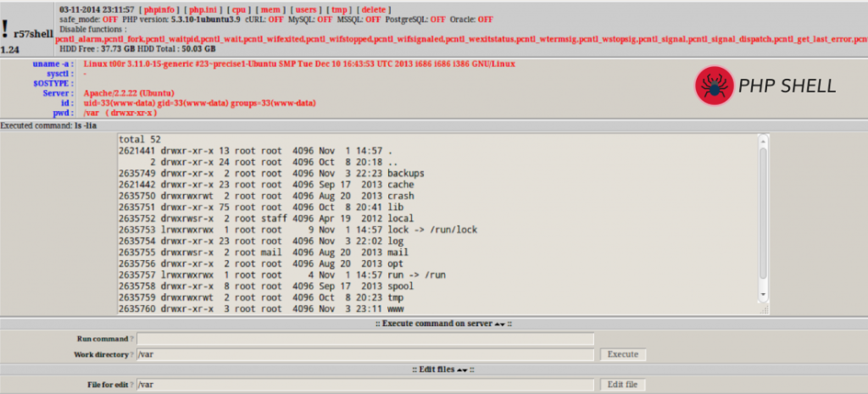Click the question mark beside File for edit

point(133,386)
